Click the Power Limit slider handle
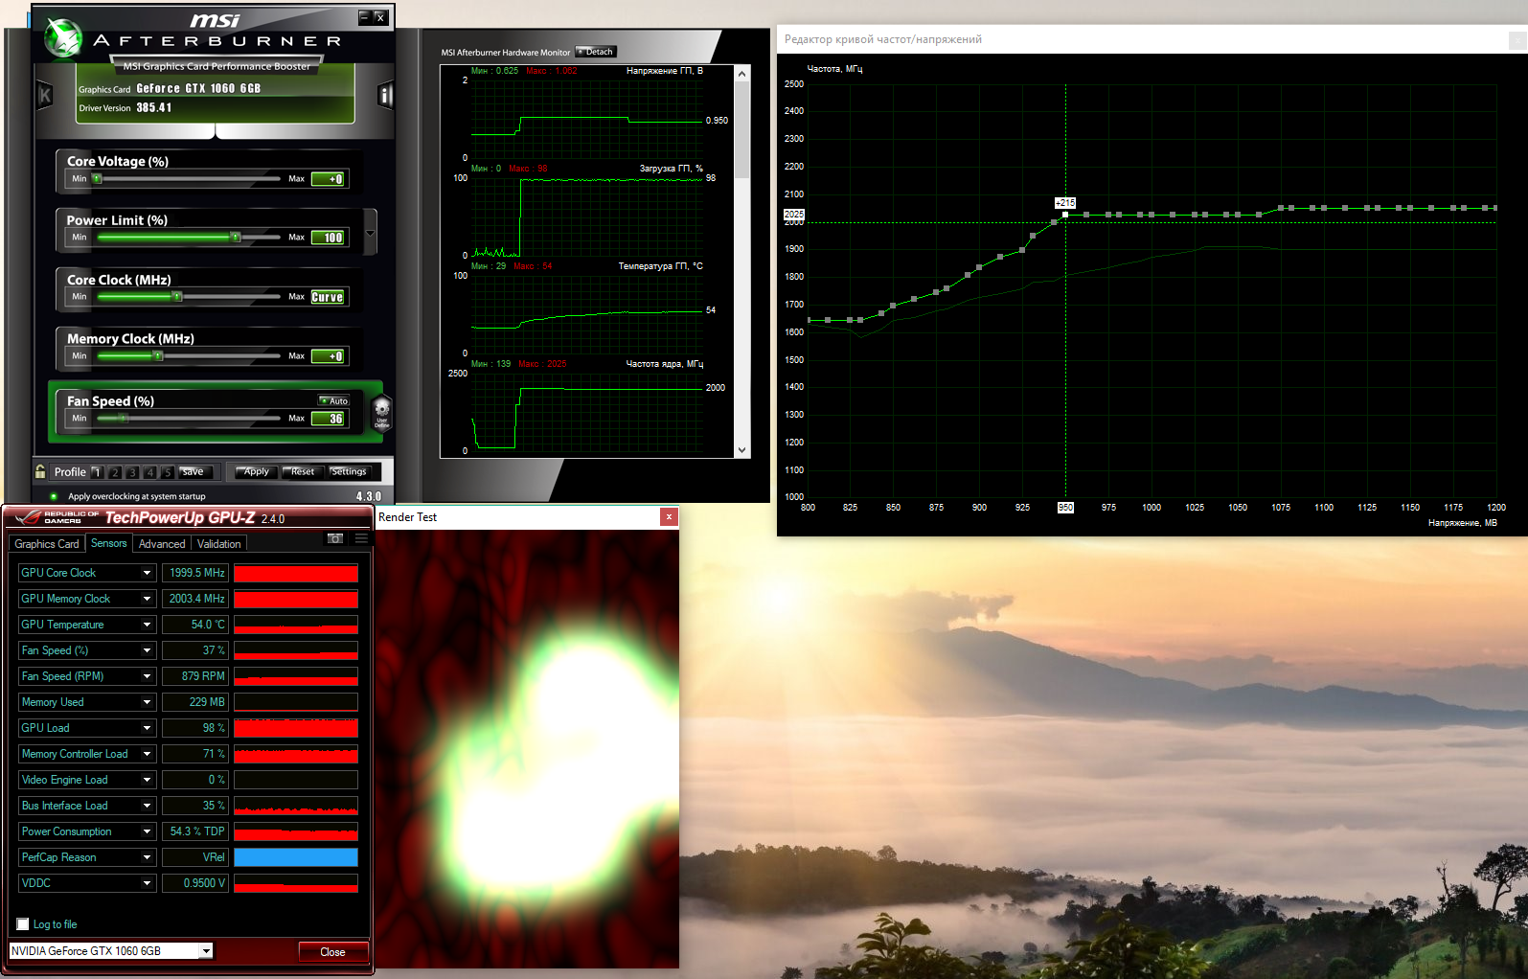1528x979 pixels. coord(236,237)
